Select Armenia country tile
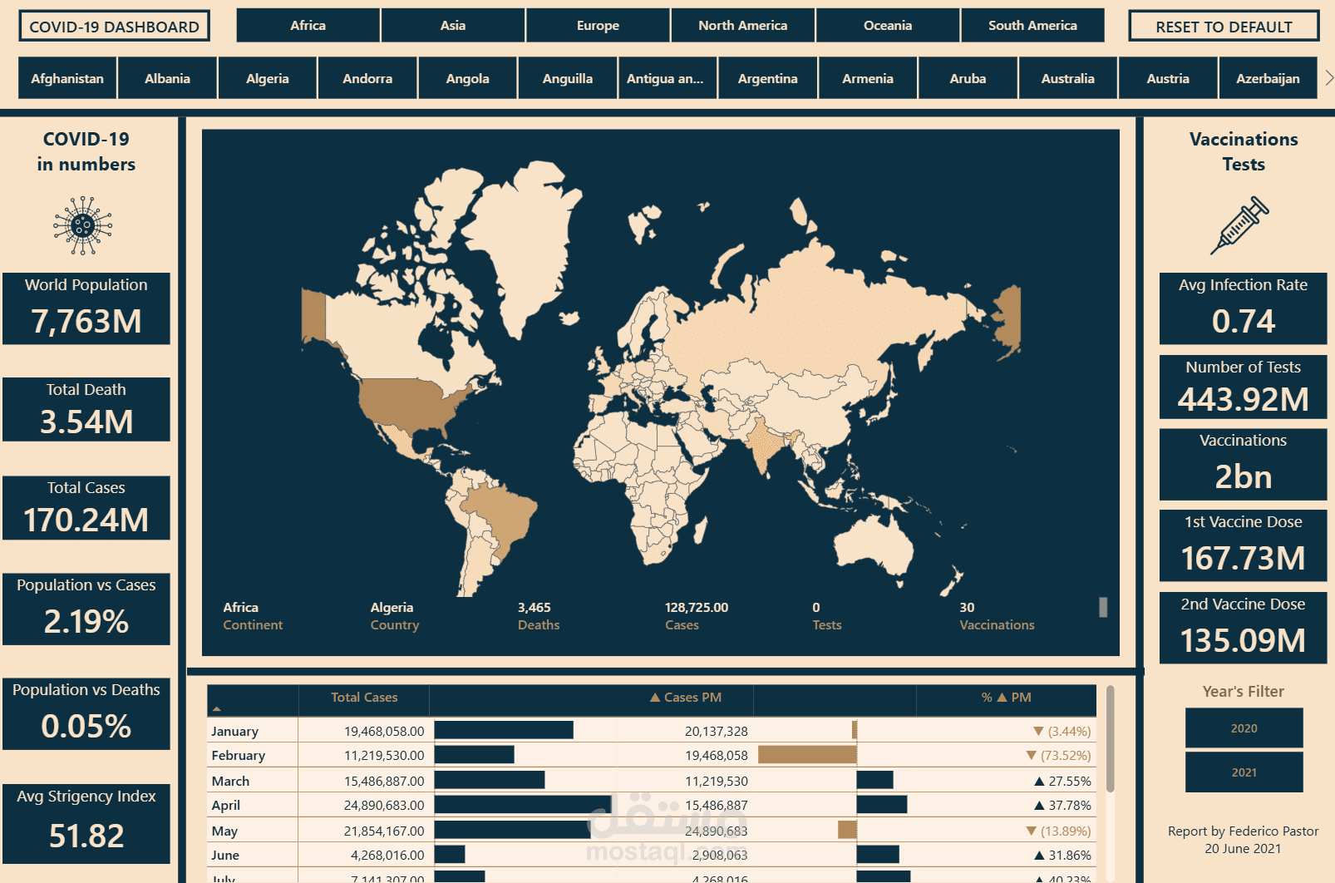 coord(868,78)
